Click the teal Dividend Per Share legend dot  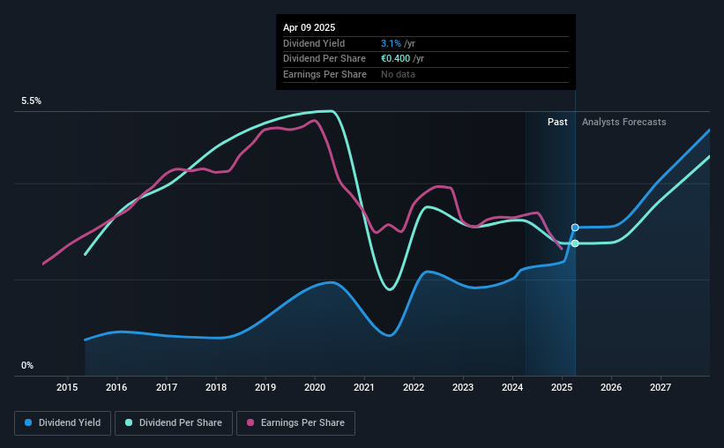click(x=129, y=422)
